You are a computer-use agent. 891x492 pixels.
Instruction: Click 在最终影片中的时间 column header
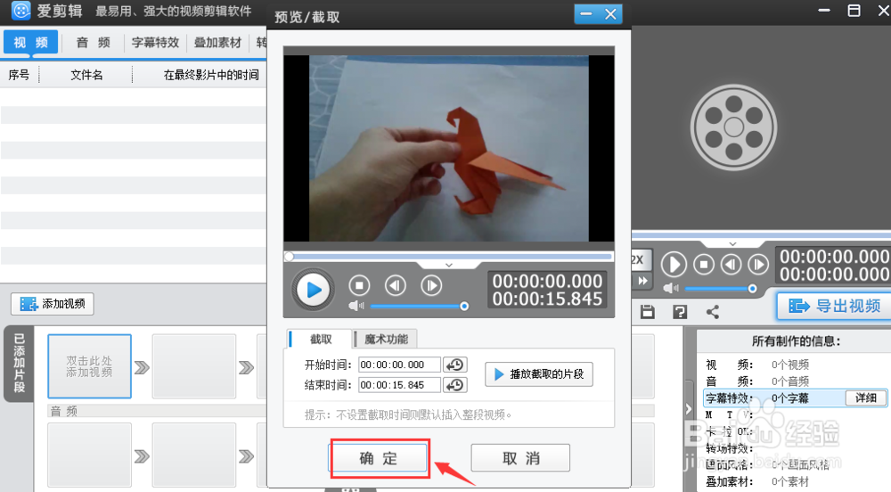coord(211,75)
